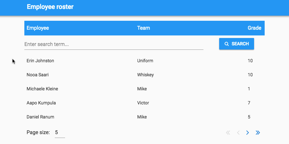Jump to the first page
Viewport: 289px width, 144px height.
(x=228, y=133)
